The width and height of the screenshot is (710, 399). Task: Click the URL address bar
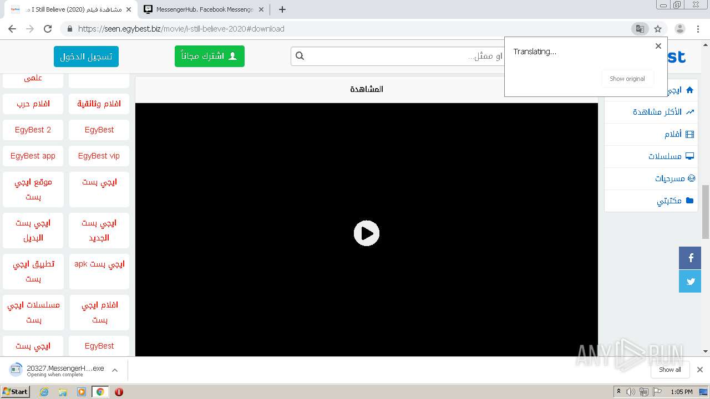tap(349, 29)
